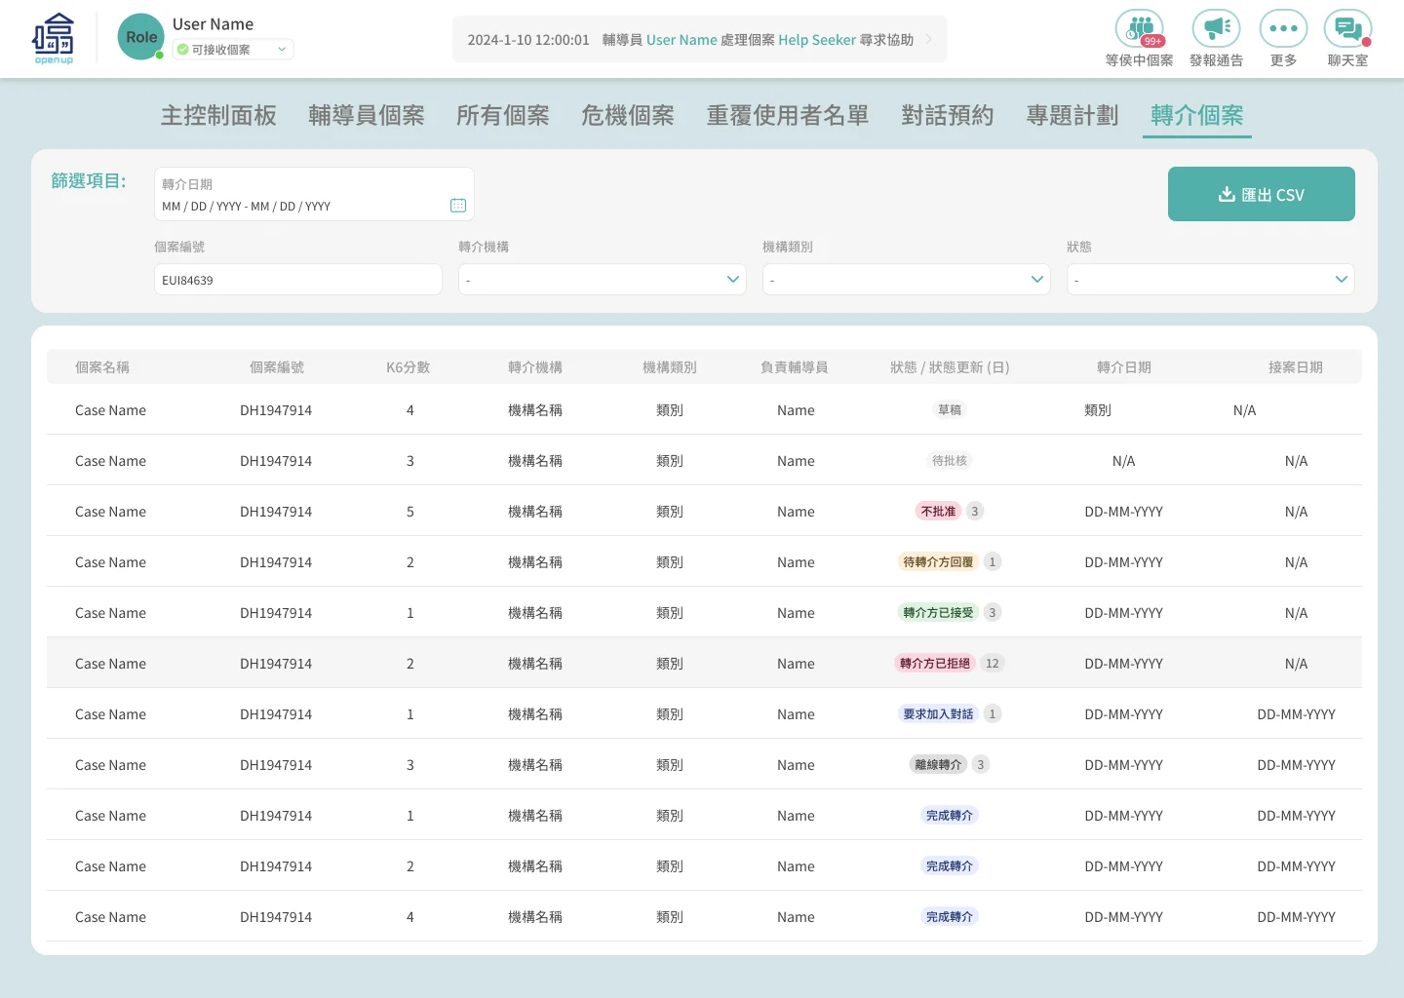Switch to the 專題計劃 tab

click(x=1072, y=116)
